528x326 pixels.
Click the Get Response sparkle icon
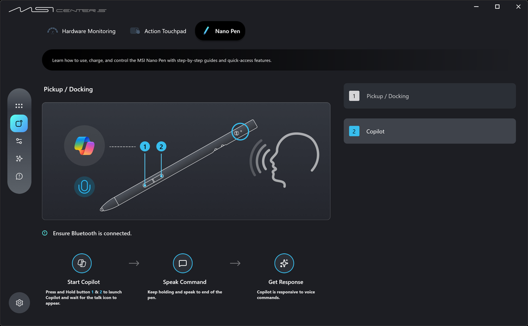pyautogui.click(x=284, y=263)
